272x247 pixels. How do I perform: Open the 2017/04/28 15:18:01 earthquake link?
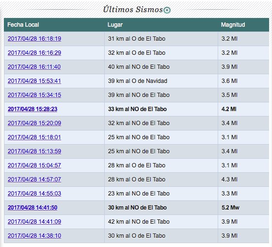click(34, 137)
